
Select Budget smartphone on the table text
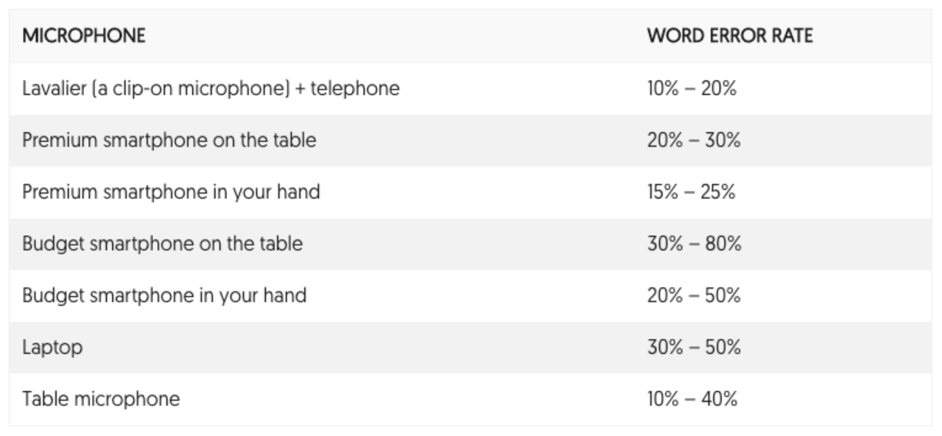[x=162, y=244]
